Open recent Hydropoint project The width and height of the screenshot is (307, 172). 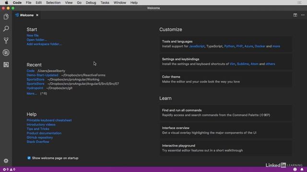pyautogui.click(x=35, y=88)
